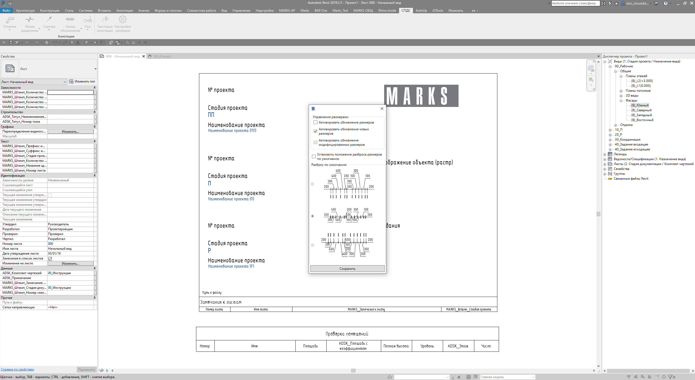This screenshot has width=695, height=380.
Task: Open Текстовые аннотации tool
Action: (105, 24)
